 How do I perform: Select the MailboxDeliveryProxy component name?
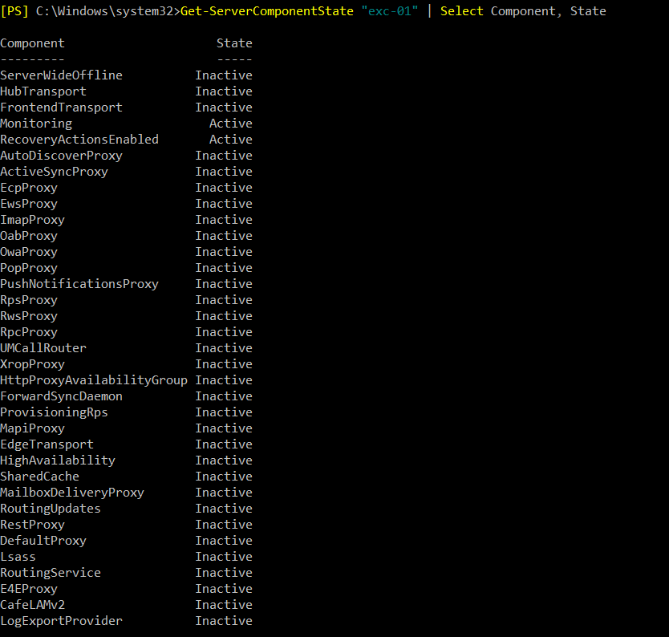(x=72, y=493)
